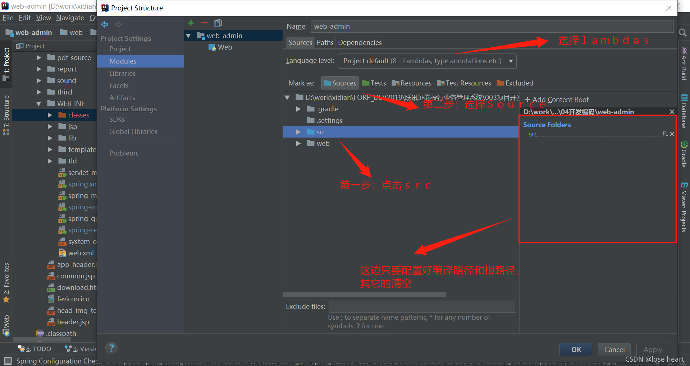Click the back navigation arrow in Project Structure
Screen dimensions: 690x366
[105, 24]
